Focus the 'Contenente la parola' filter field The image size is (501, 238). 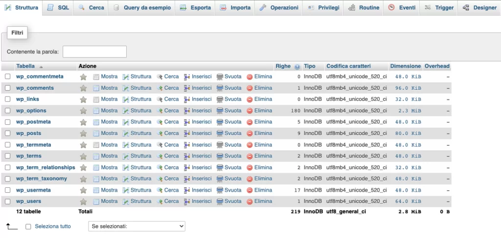(94, 52)
